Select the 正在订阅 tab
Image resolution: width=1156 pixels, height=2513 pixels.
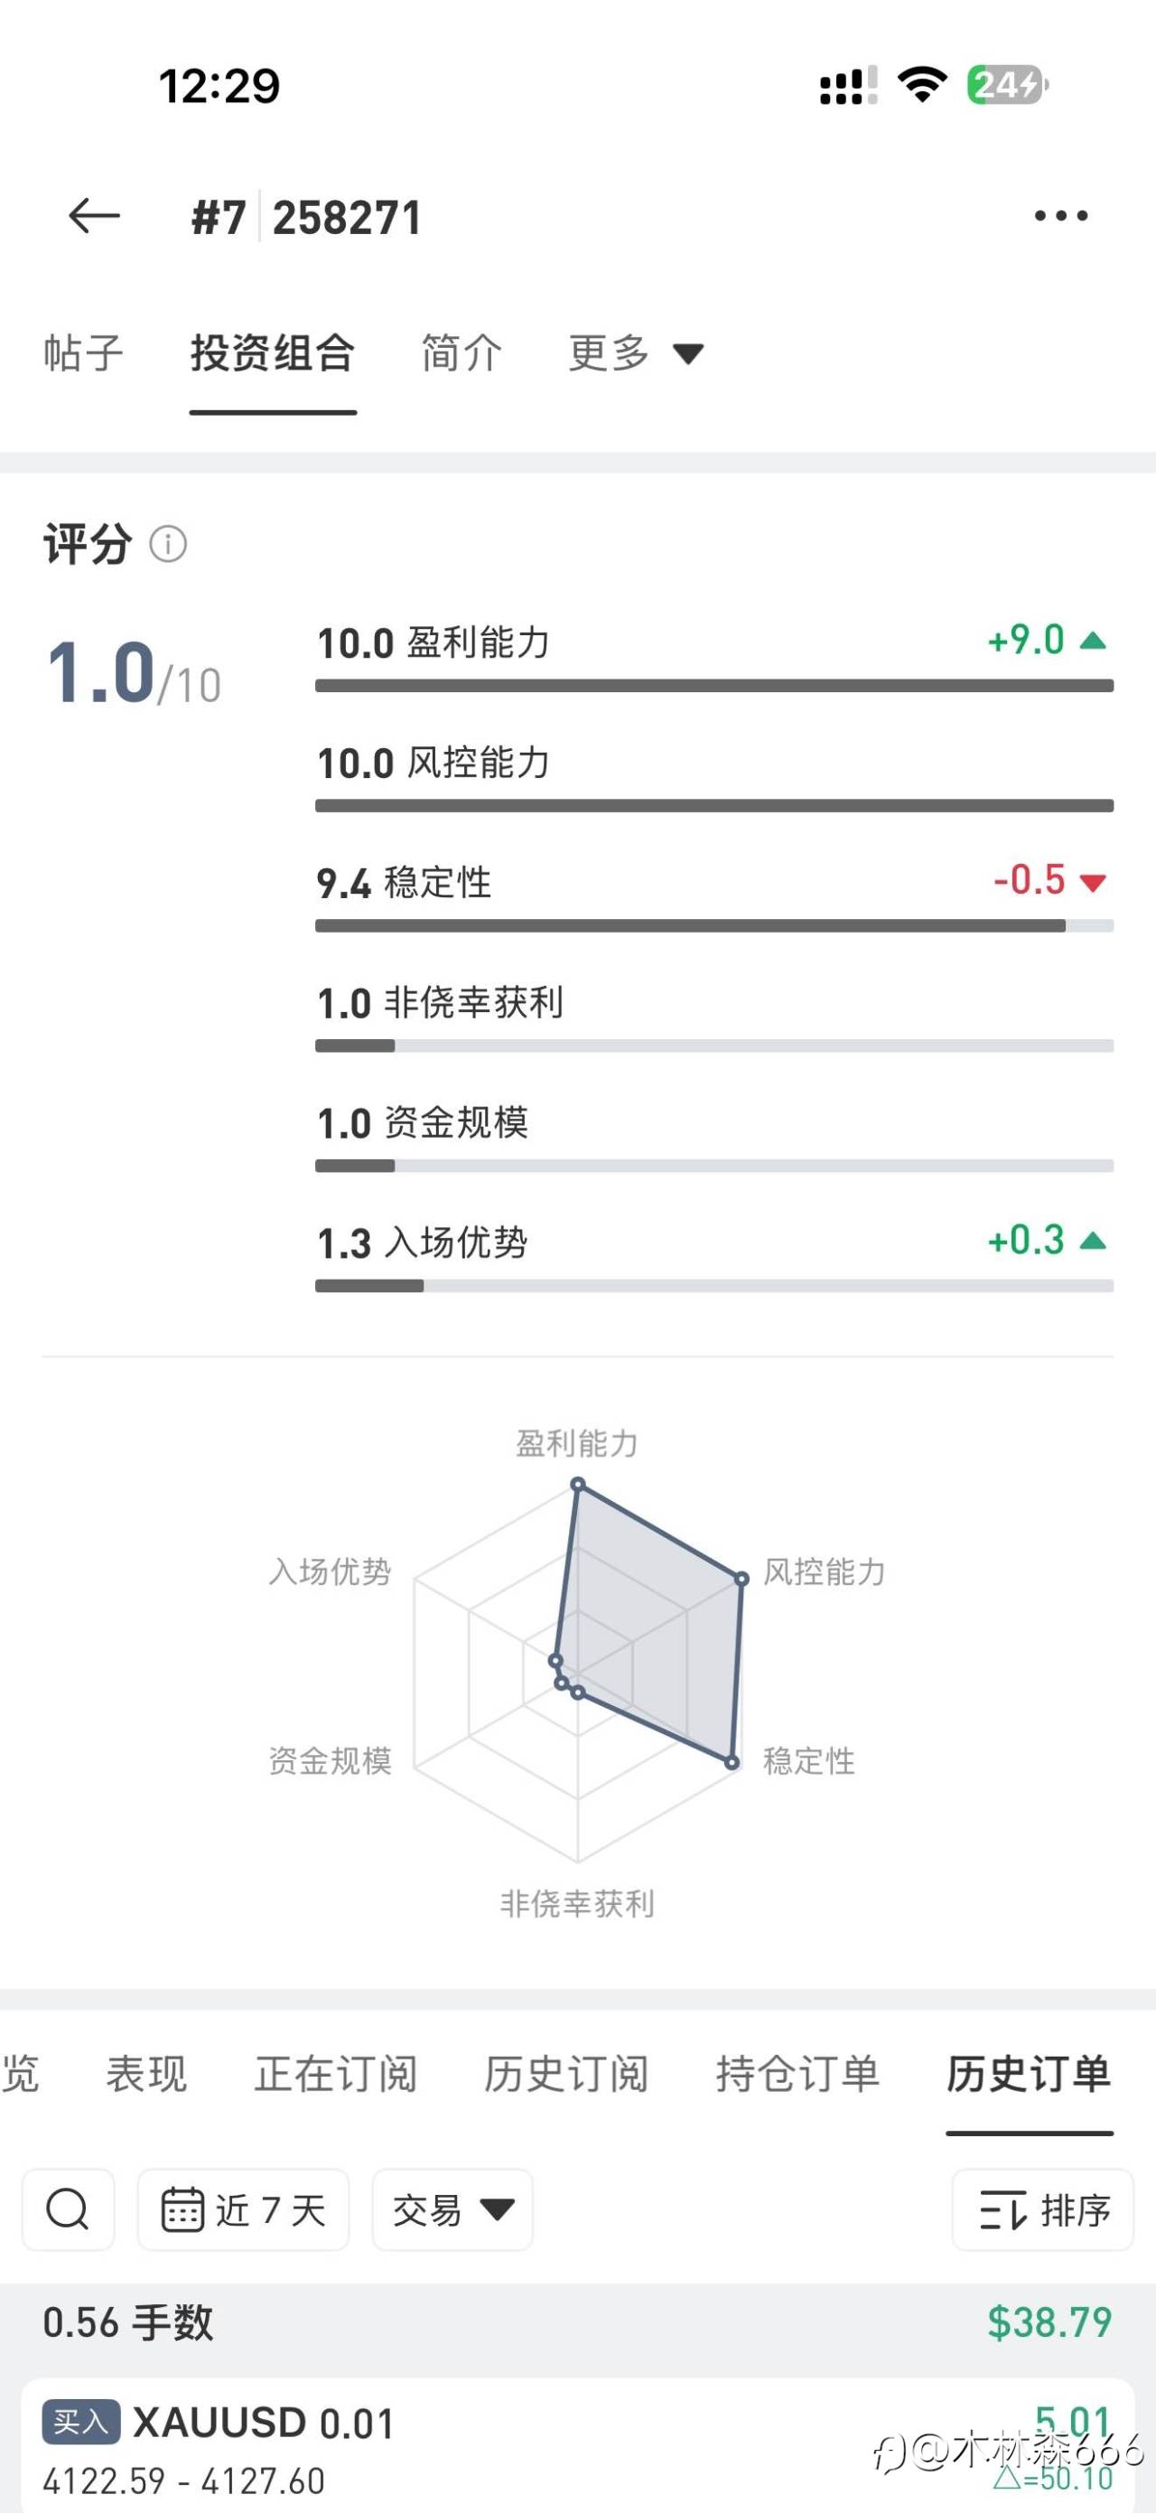click(335, 2073)
